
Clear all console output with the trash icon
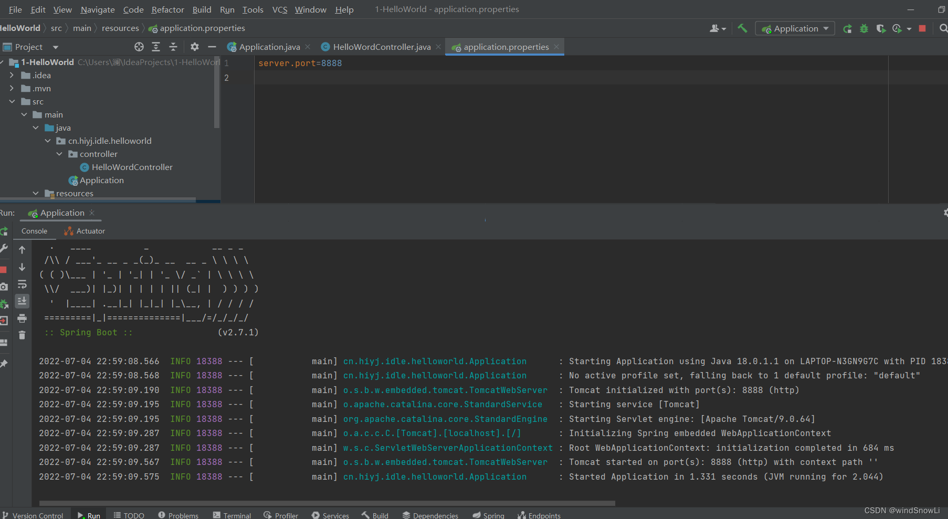(22, 335)
